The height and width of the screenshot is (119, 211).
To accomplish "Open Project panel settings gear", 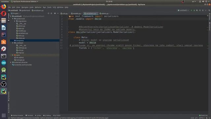I will (x=55, y=13).
